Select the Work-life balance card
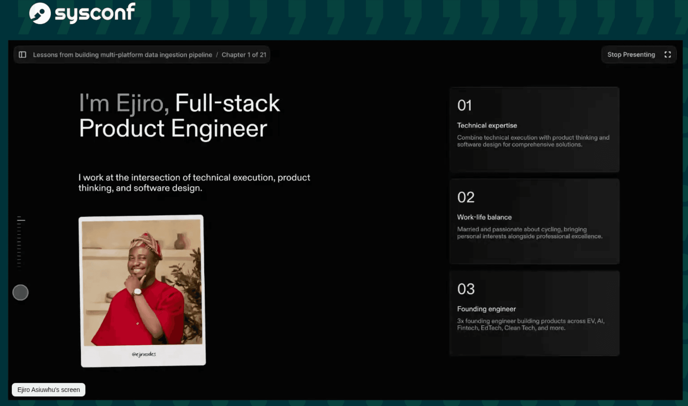This screenshot has height=406, width=688. click(x=534, y=221)
